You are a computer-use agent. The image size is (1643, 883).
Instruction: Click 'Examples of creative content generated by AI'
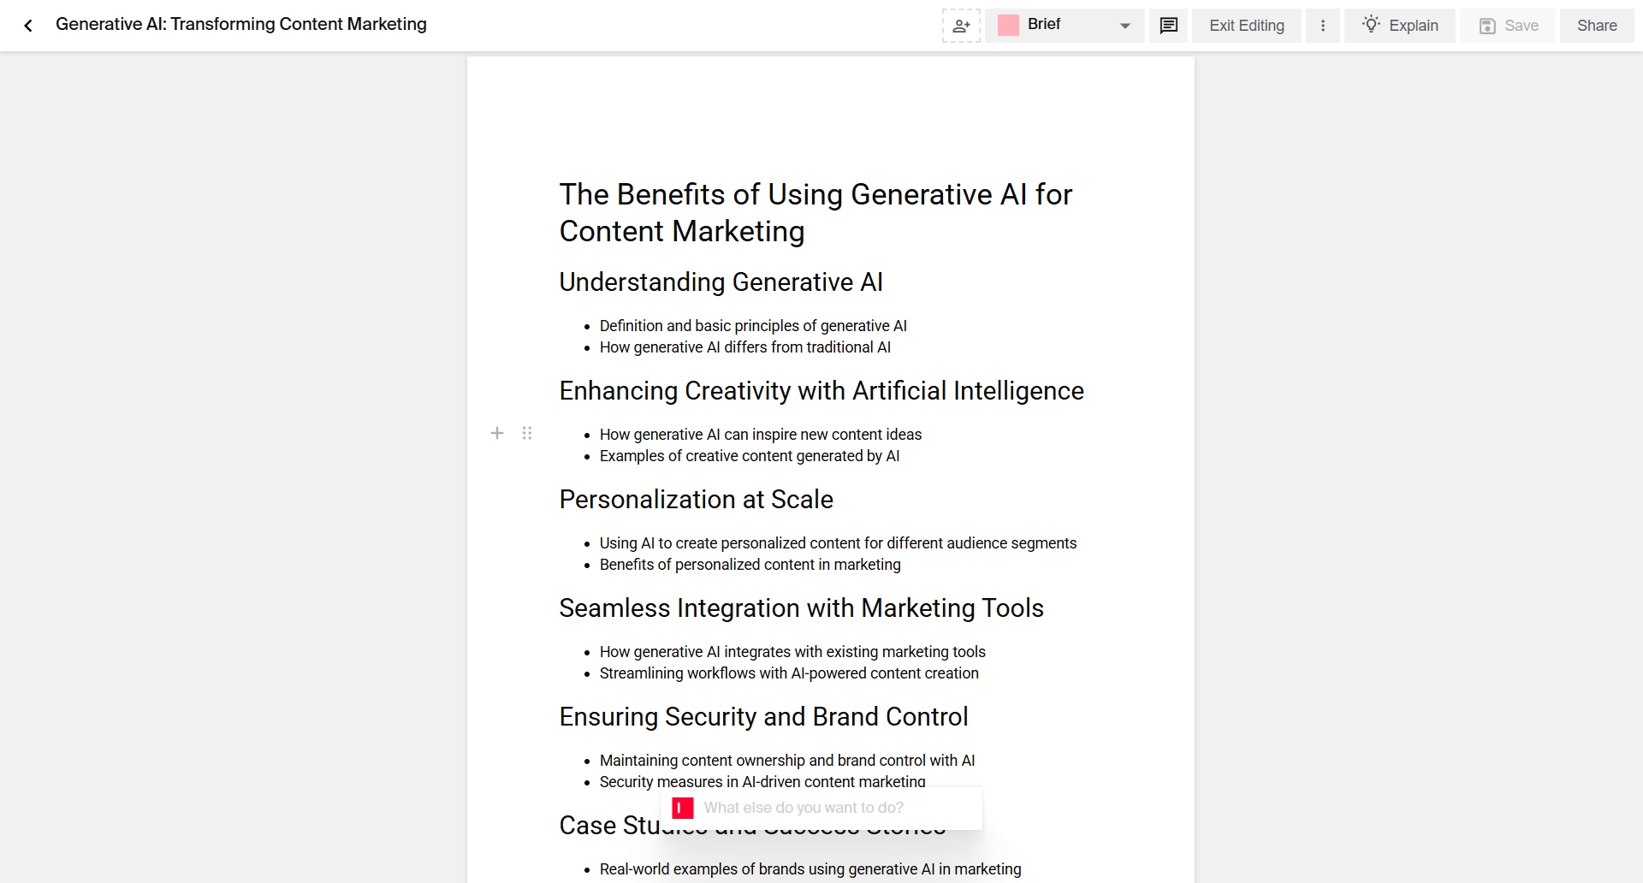pos(750,456)
